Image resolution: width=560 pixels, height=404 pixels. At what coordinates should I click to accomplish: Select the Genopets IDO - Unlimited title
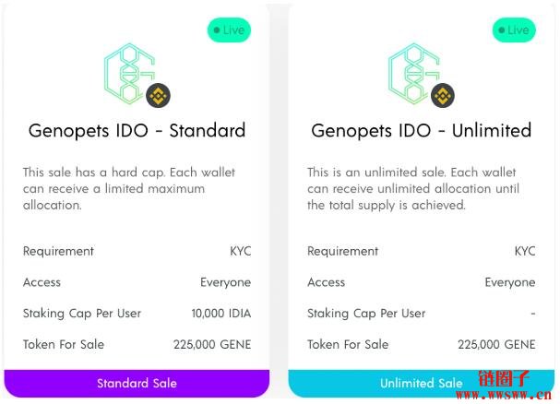[x=422, y=131]
